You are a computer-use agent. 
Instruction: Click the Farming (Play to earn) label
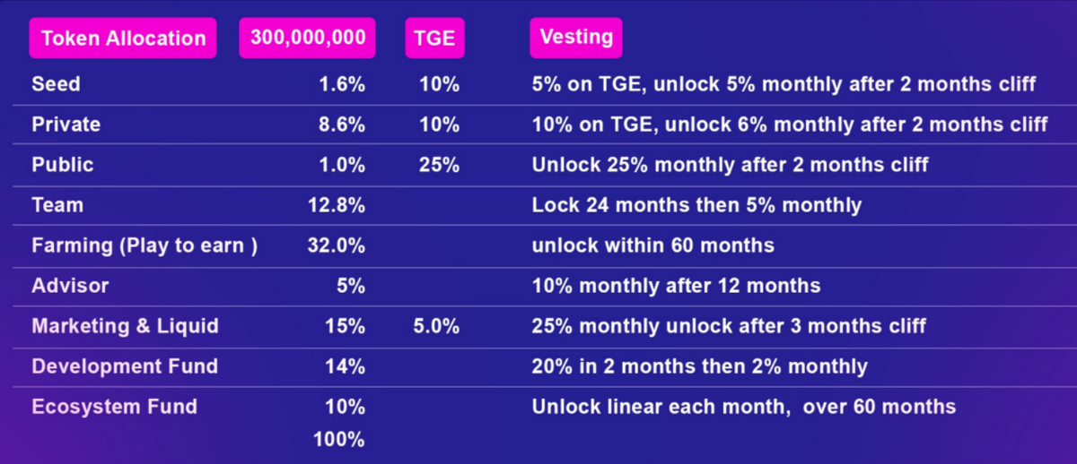(x=144, y=245)
